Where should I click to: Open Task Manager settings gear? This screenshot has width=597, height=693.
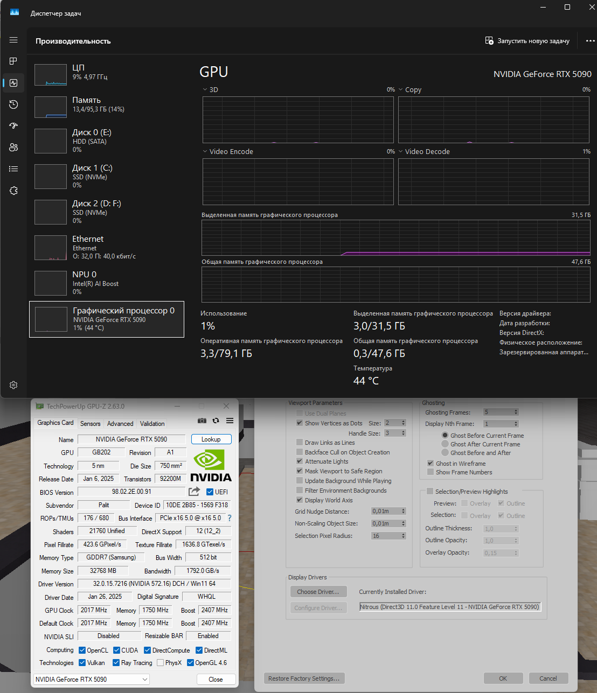(x=13, y=385)
